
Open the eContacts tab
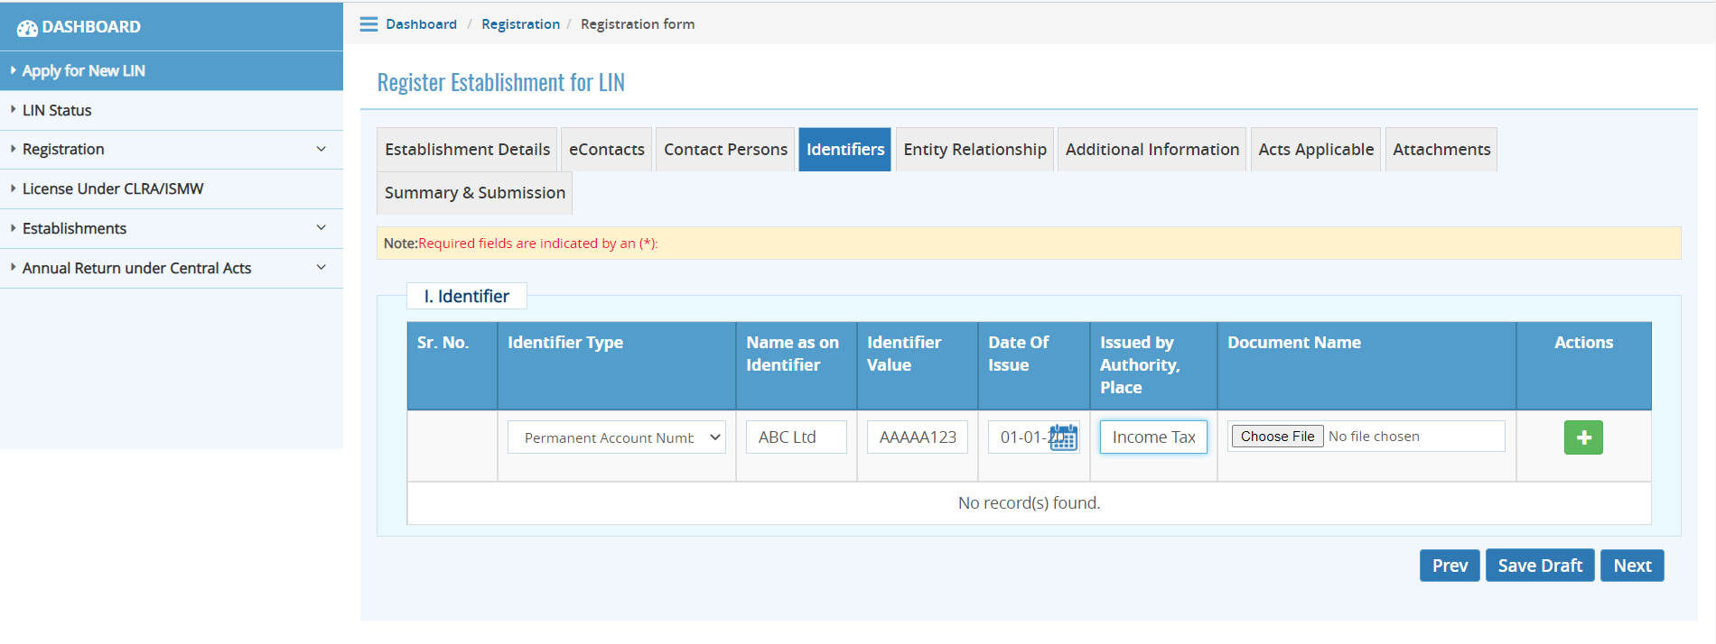[x=606, y=150]
